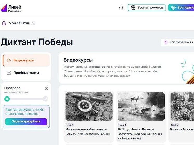Switch to Пробные тесты tab

[26, 73]
